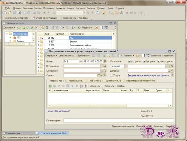Click the New document icon in main toolbar
187x141 pixels.
click(x=6, y=13)
